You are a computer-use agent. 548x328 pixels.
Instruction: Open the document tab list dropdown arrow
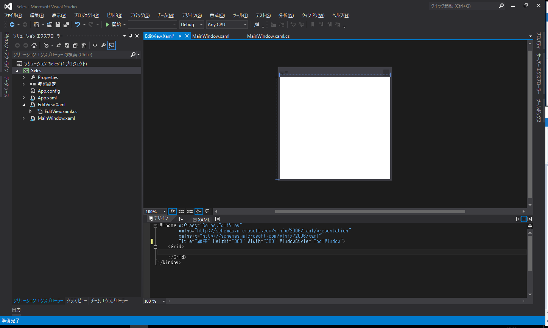(531, 36)
